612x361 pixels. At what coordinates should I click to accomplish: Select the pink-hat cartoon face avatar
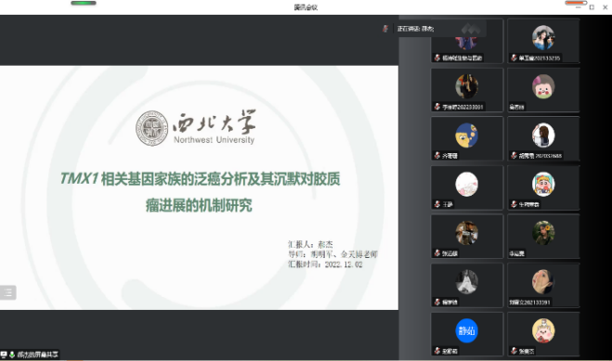(x=543, y=86)
